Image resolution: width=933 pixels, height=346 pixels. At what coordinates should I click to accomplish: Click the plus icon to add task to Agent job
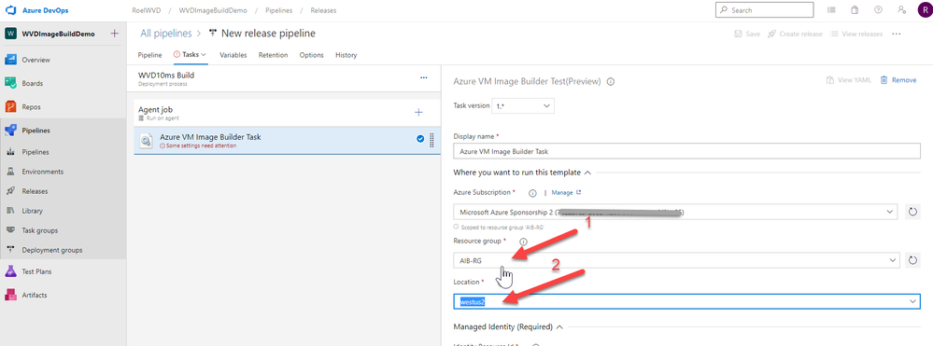click(x=418, y=112)
